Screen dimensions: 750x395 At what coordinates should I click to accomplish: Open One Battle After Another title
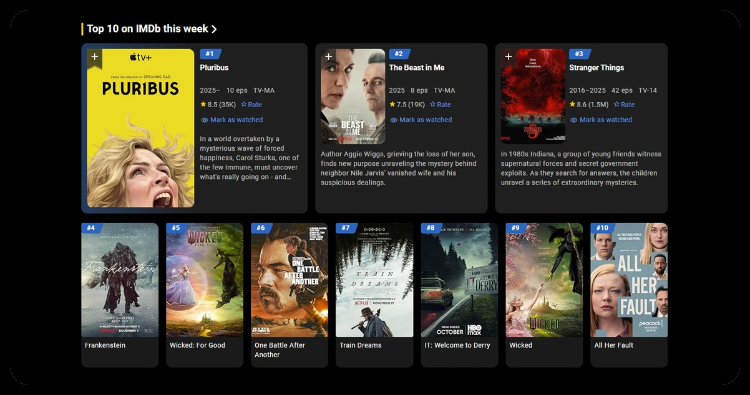click(x=280, y=350)
